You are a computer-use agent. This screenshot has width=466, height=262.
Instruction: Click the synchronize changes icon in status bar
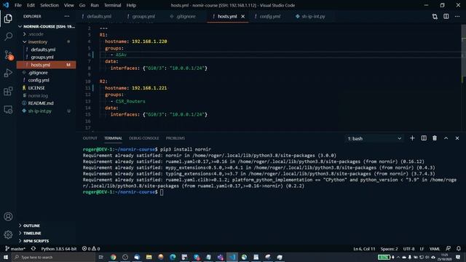click(33, 249)
